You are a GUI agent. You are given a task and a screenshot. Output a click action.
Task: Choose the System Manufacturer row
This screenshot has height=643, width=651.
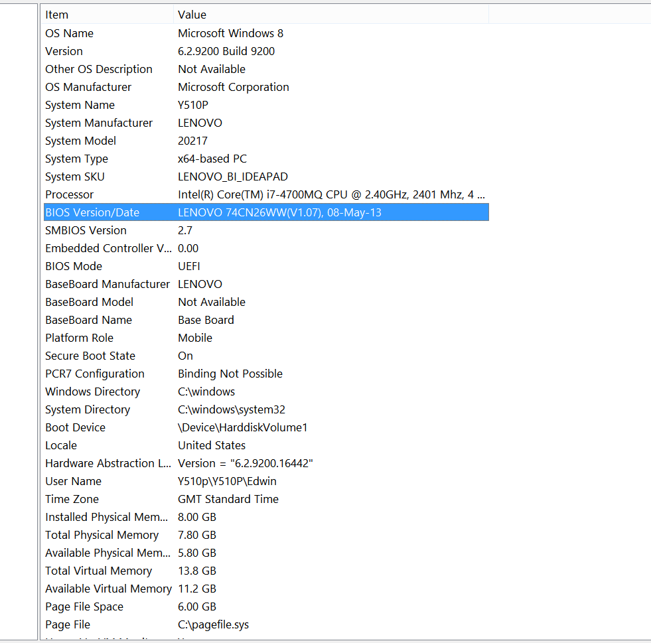(x=266, y=123)
